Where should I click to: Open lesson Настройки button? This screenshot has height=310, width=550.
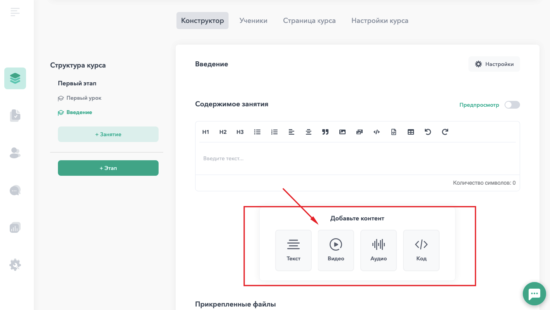494,64
